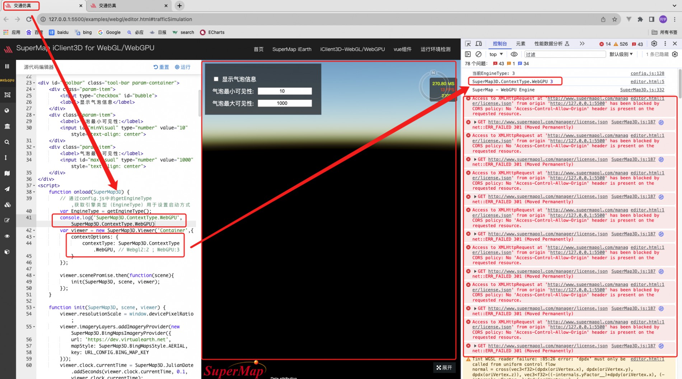
Task: Click the sidebar paper plane icon
Action: (x=7, y=189)
